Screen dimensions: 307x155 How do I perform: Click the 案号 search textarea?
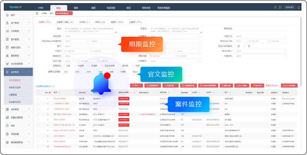pyautogui.click(x=90, y=30)
